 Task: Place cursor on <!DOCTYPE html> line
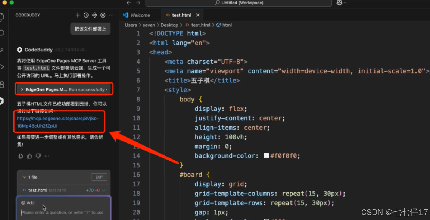pos(177,34)
